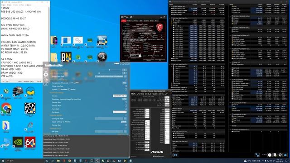Enable the Restart checkbox in System row
Viewport: 290px width, 163px height.
pos(69,90)
